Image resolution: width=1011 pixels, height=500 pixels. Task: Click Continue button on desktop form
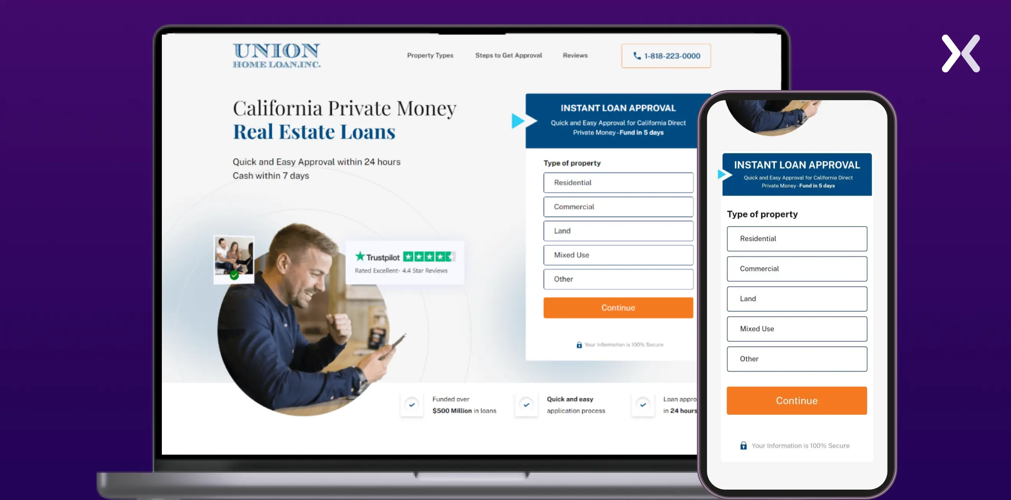(618, 308)
